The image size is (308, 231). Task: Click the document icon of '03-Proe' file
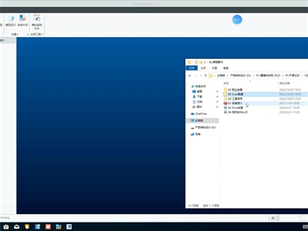click(225, 108)
